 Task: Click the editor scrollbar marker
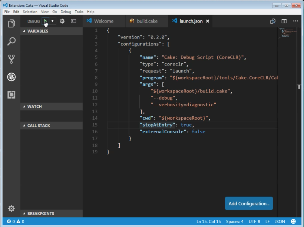(x=299, y=86)
